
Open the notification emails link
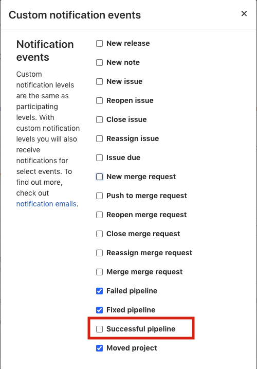click(46, 204)
